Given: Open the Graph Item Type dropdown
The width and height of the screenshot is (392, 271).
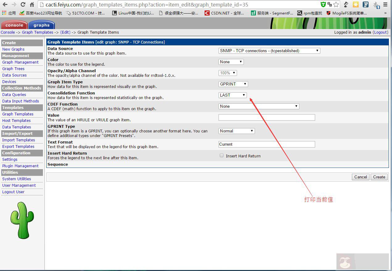Looking at the screenshot, I should (233, 84).
